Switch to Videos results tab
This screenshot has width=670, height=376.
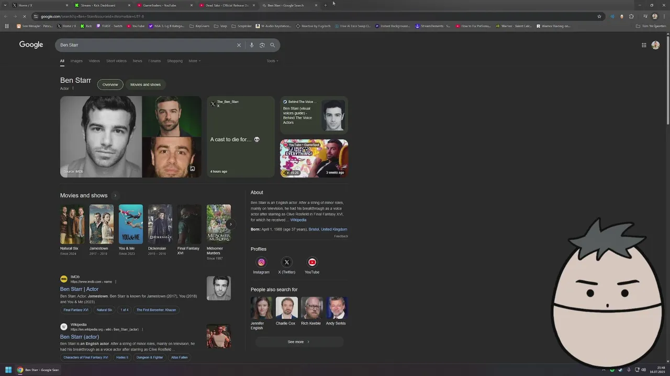(94, 61)
